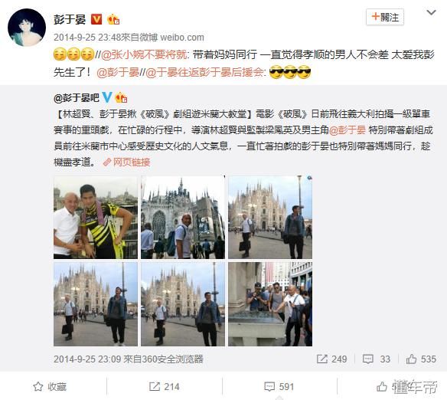Image resolution: width=447 pixels, height=400 pixels.
Task: Click the original post repost icon 249
Action: point(332,359)
